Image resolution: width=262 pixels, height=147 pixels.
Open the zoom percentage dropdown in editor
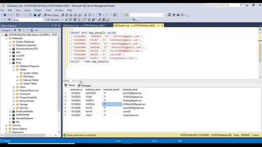(x=73, y=81)
